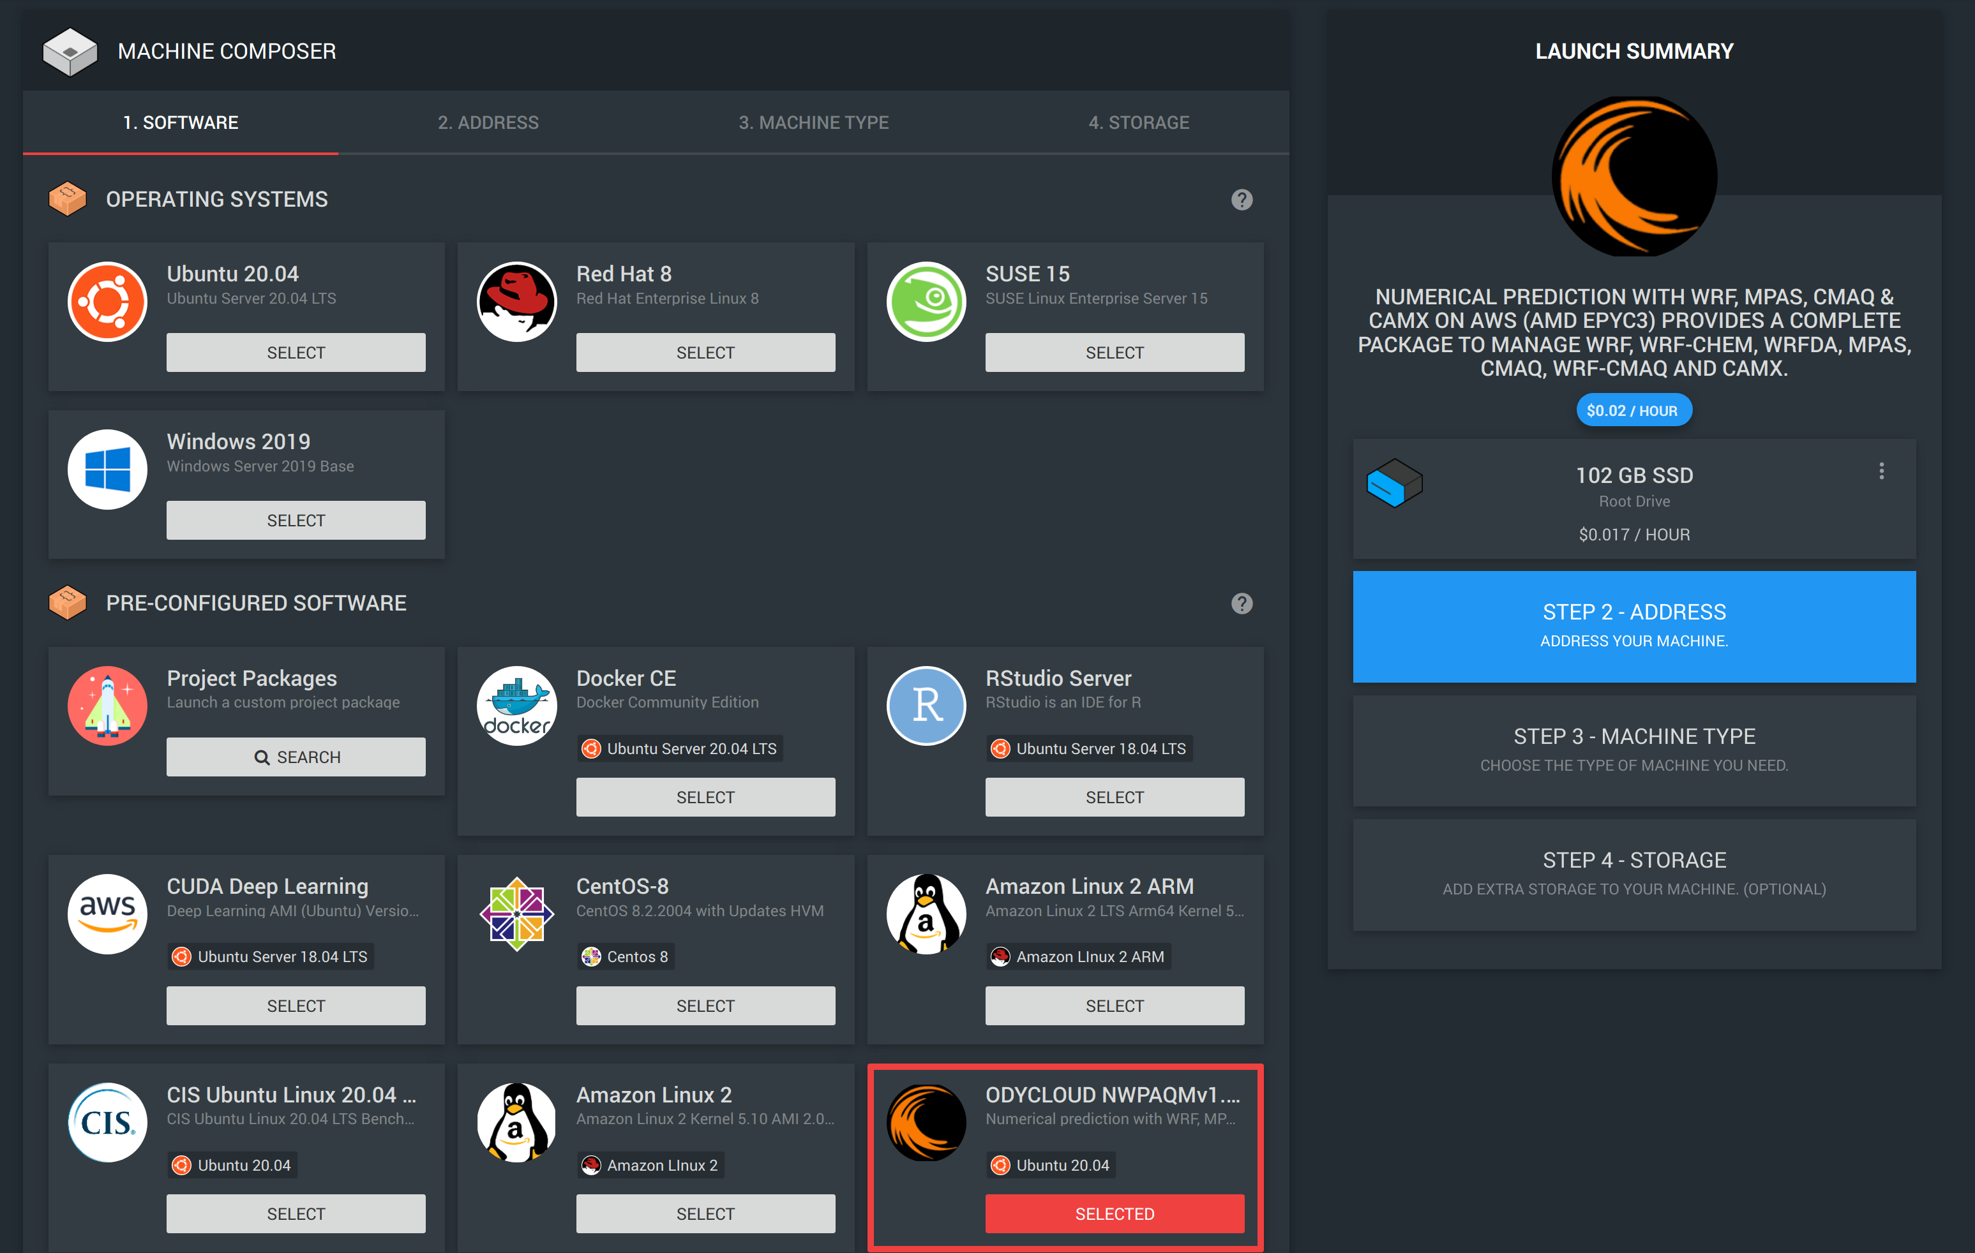Click the Red Hat 8 logo icon

(x=516, y=302)
